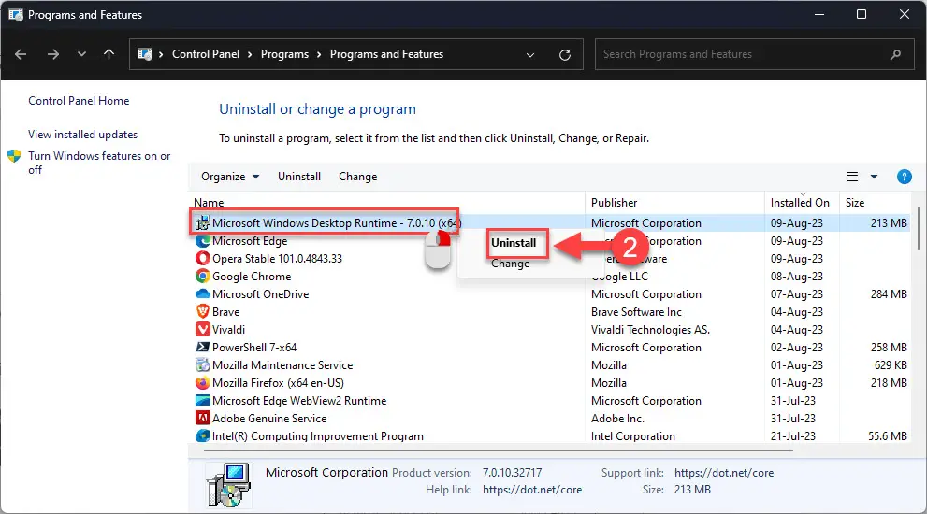Click Intel Computing Improvement Program icon
Screen dimensions: 927x514
pyautogui.click(x=203, y=436)
